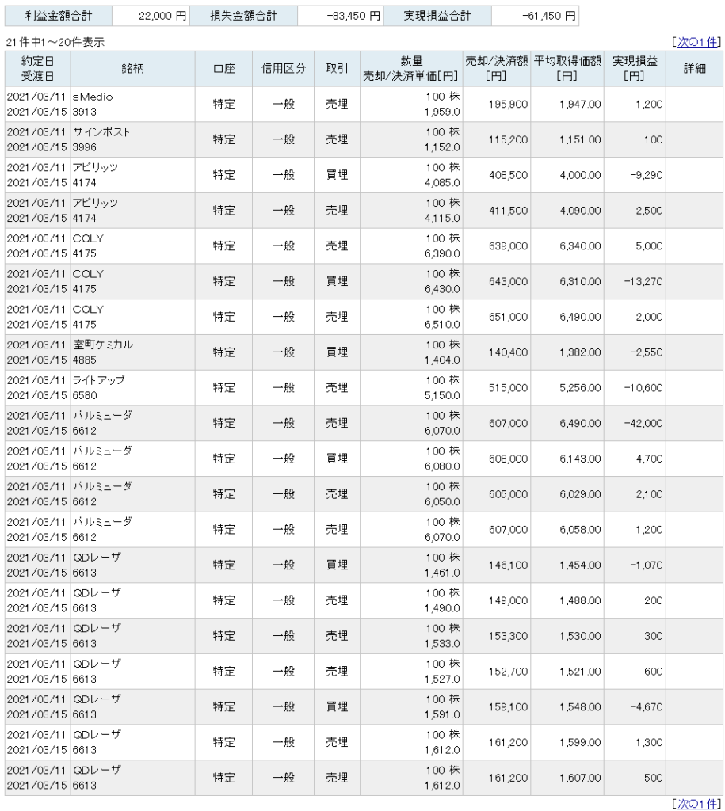The width and height of the screenshot is (725, 811).
Task: Select the 408,500 settlement amount
Action: click(x=508, y=175)
